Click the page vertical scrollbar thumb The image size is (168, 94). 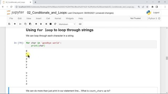pos(167,58)
